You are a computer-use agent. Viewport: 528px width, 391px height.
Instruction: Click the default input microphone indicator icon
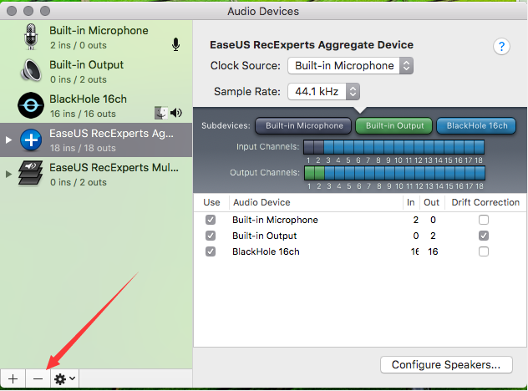pos(175,44)
